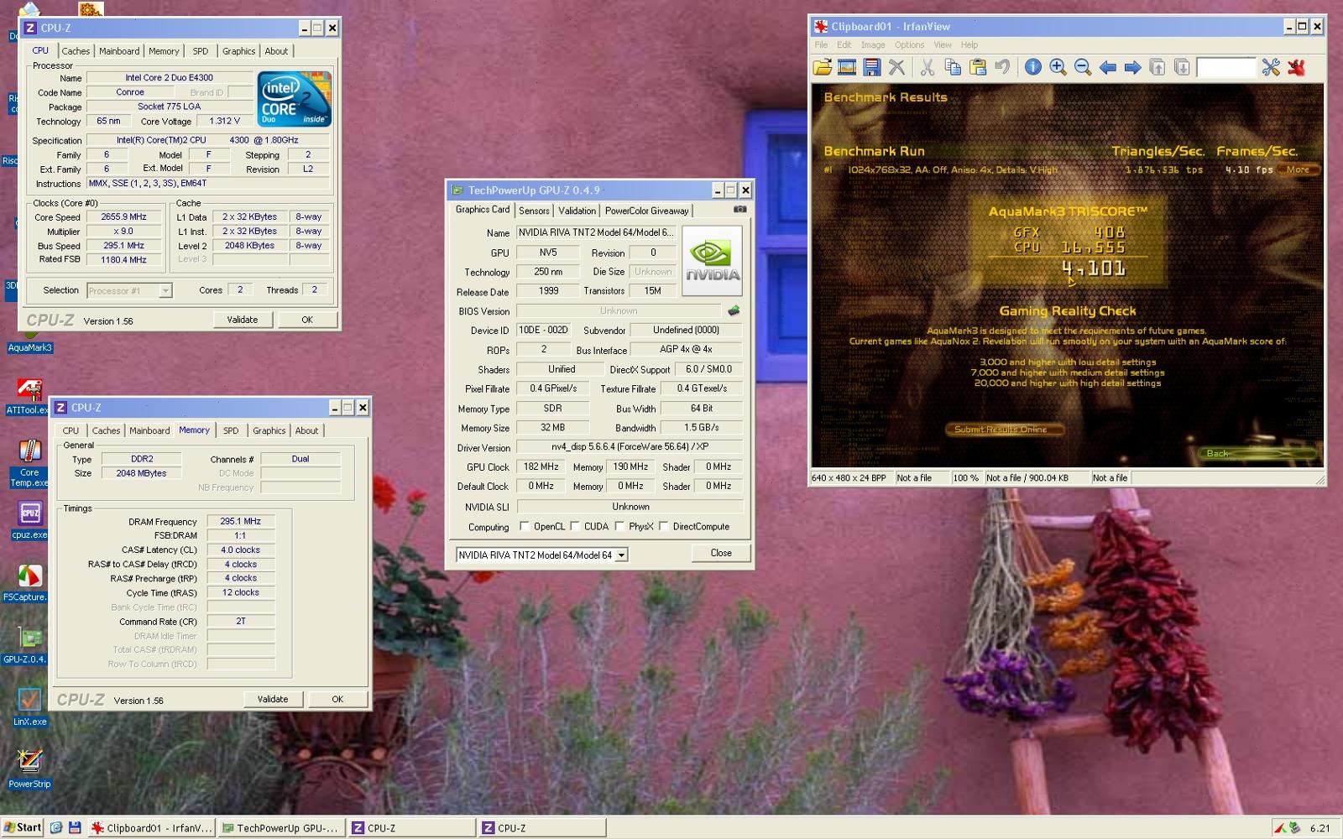The height and width of the screenshot is (839, 1343).
Task: Expand NVIDIA RIVA TNT2 card dropdown
Action: click(x=621, y=555)
